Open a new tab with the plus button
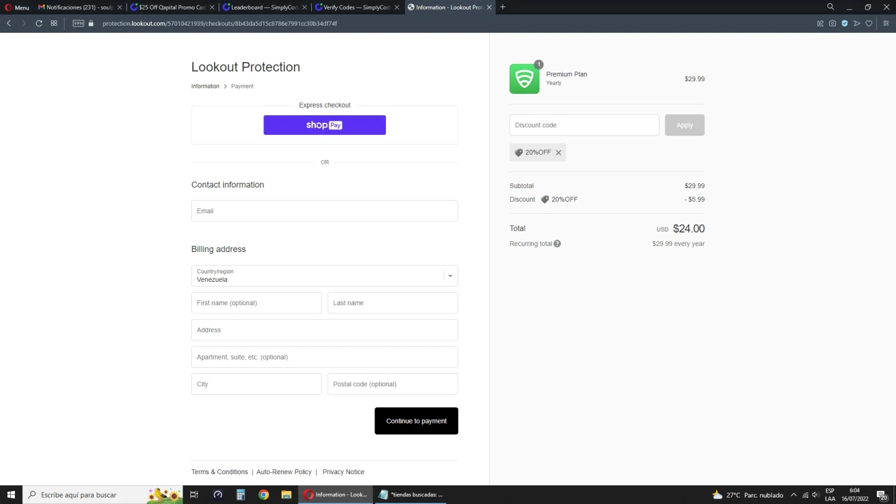The height and width of the screenshot is (504, 896). click(x=503, y=7)
